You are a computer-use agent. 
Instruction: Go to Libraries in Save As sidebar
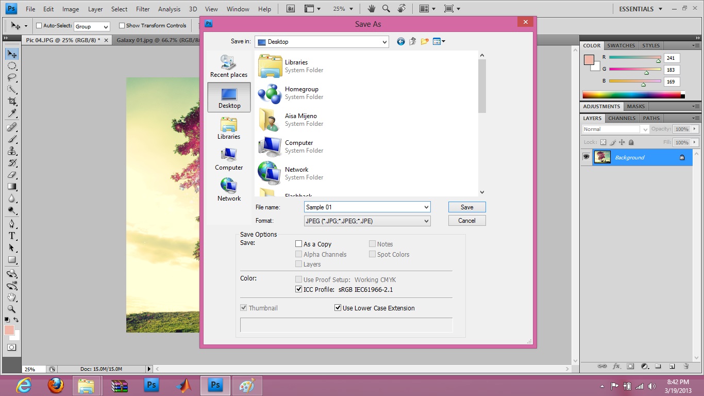point(229,128)
